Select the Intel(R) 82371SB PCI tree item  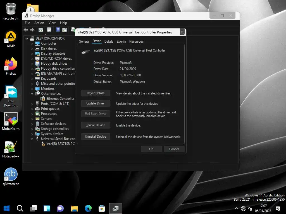pos(60,144)
